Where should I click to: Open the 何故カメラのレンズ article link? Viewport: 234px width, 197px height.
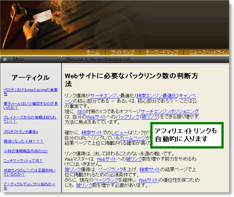(30, 172)
